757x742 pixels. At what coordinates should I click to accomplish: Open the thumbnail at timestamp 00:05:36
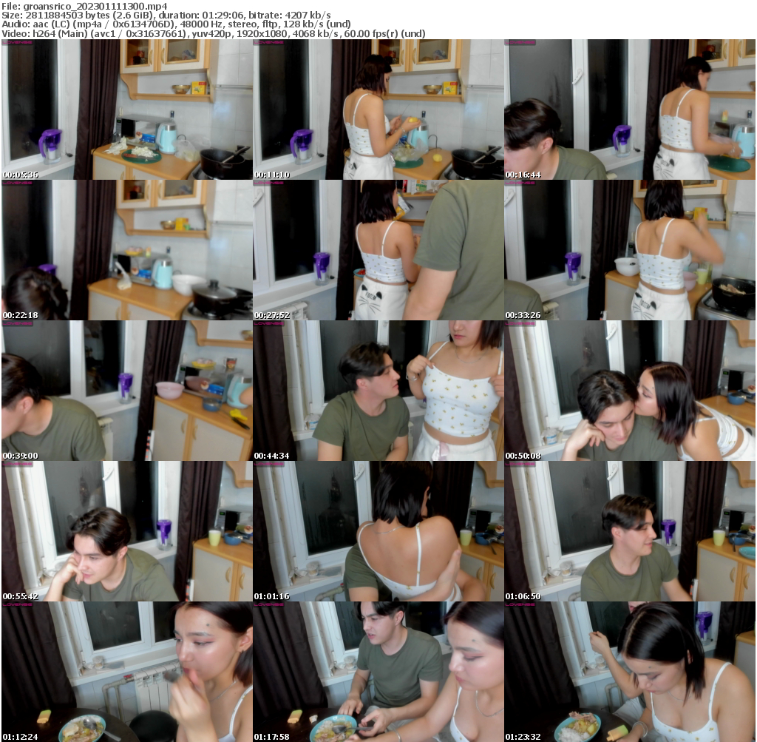(126, 107)
